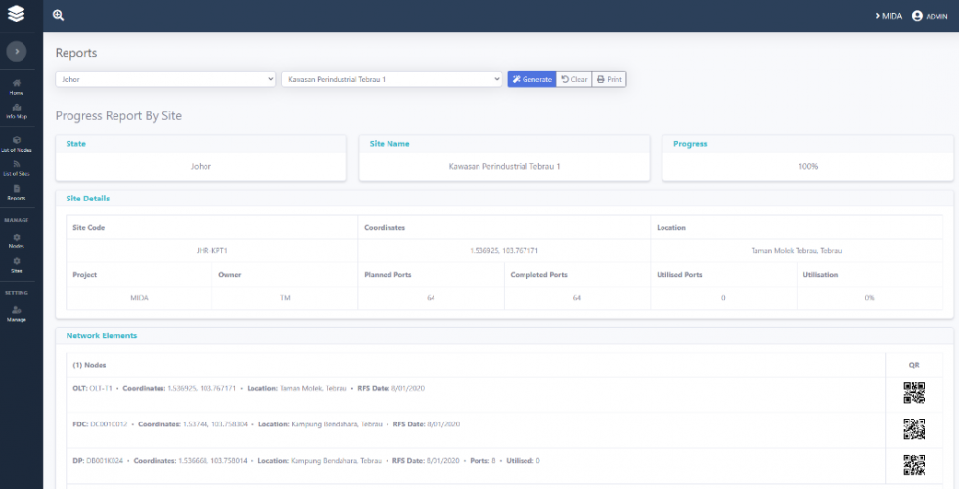Click the QR code for FDC DC001C012 row

pos(914,429)
